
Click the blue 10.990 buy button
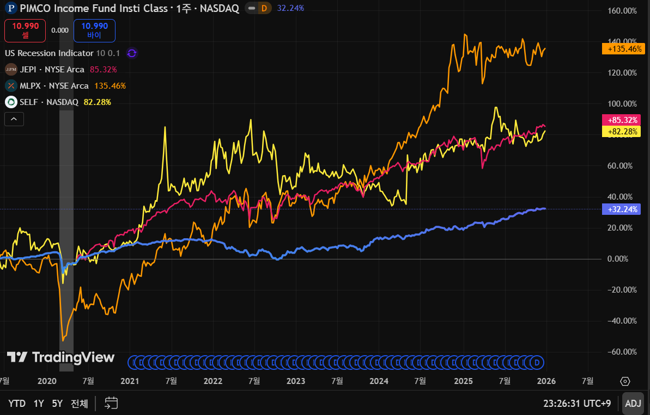click(94, 30)
